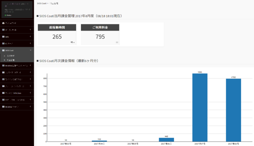Click grid icon of bit-drive row under SIOS Coati submenu

(x=3, y=66)
